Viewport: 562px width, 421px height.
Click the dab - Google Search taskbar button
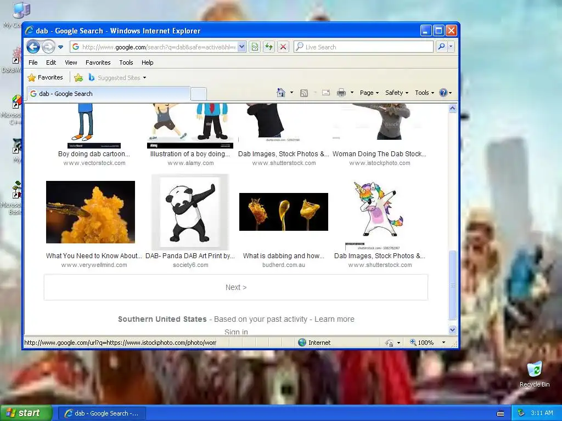coord(102,413)
